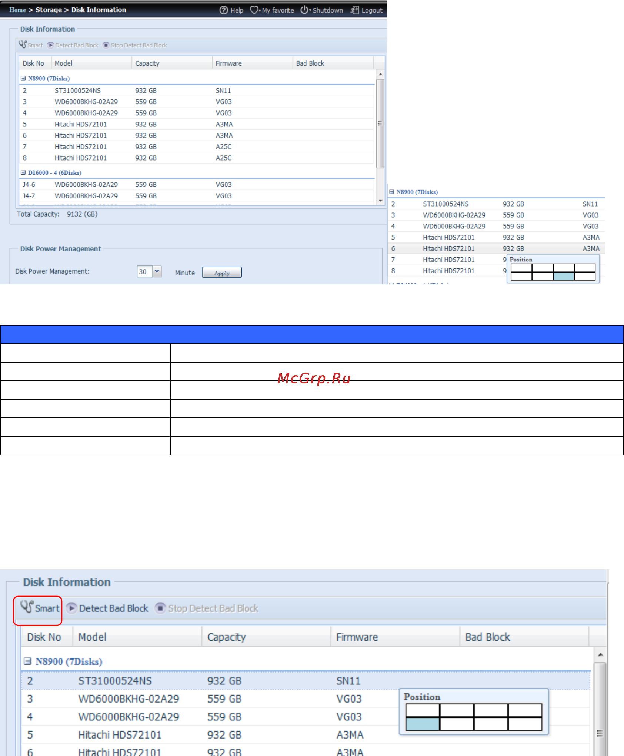Click Detect Bad Block in top panel toolbar

73,45
